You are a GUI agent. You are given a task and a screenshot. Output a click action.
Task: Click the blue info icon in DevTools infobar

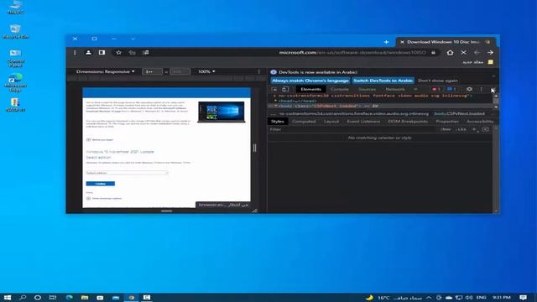[274, 72]
